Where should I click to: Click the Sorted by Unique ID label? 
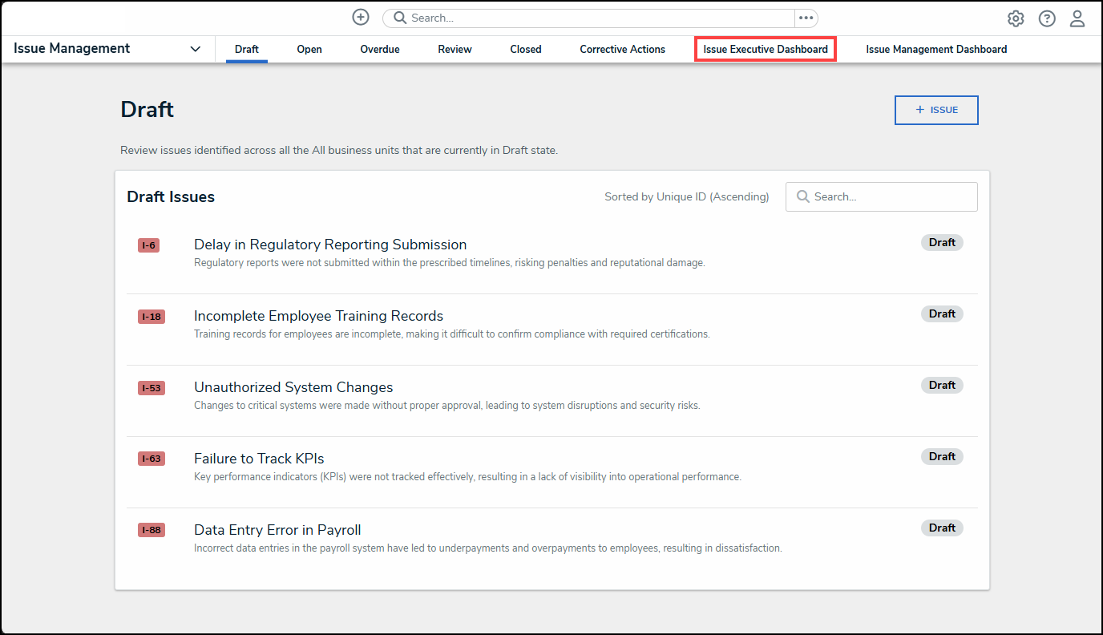(687, 196)
